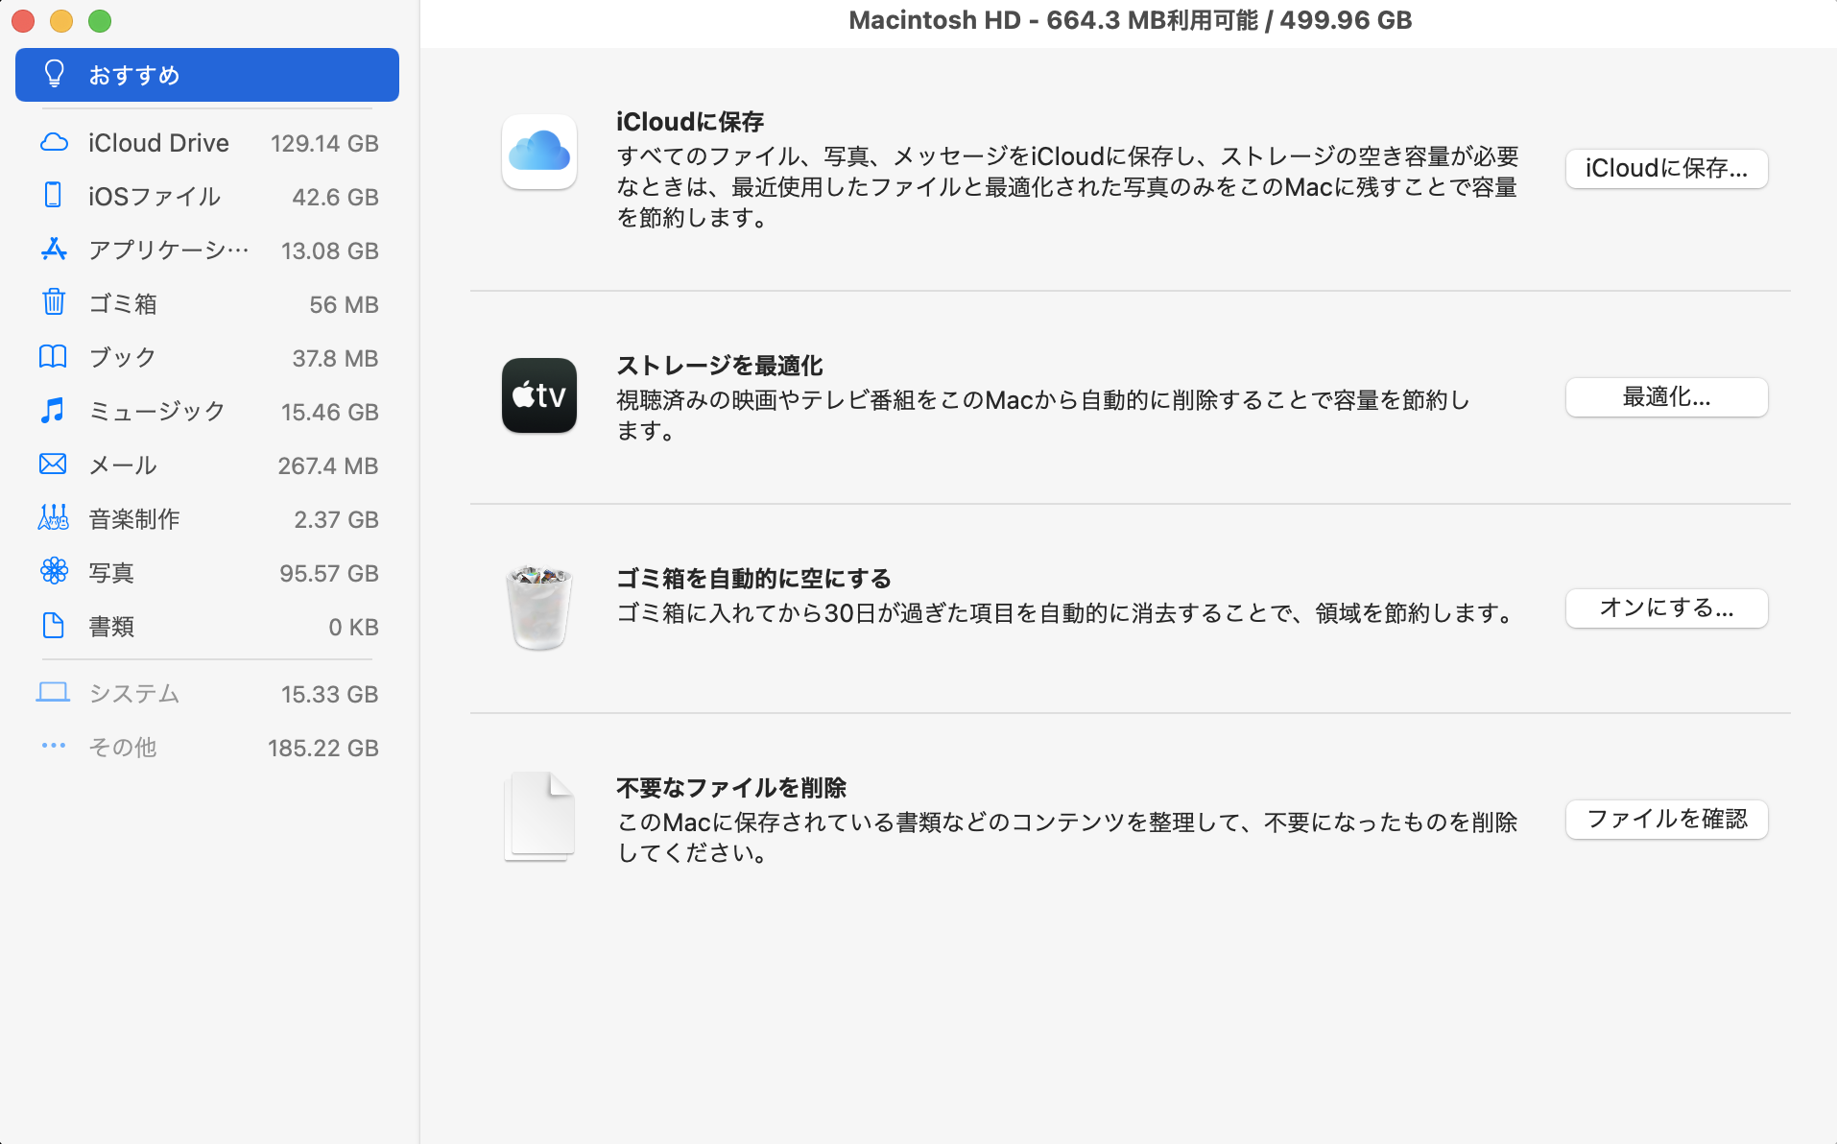Viewport: 1837px width, 1144px height.
Task: Click the 185.22 GB size value
Action: click(x=323, y=748)
